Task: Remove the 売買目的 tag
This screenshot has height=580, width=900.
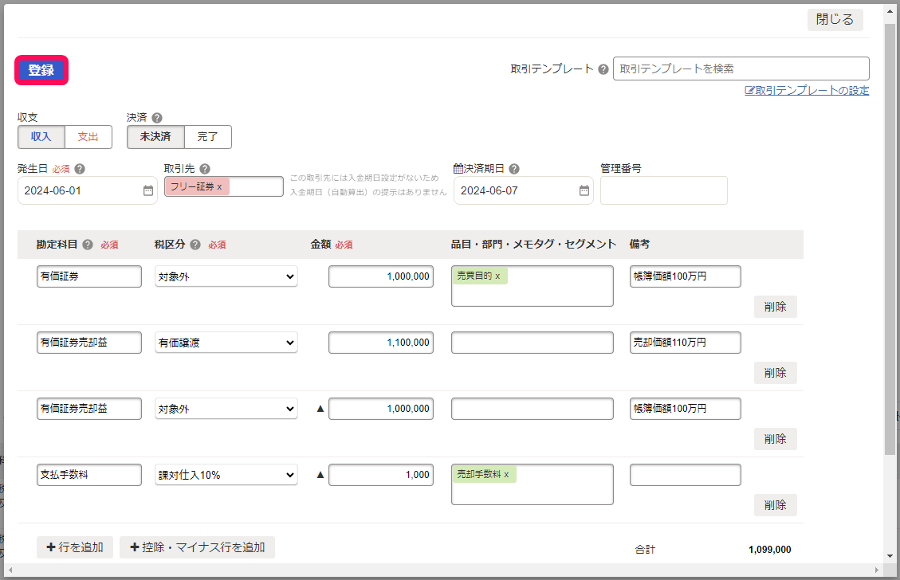Action: 497,276
